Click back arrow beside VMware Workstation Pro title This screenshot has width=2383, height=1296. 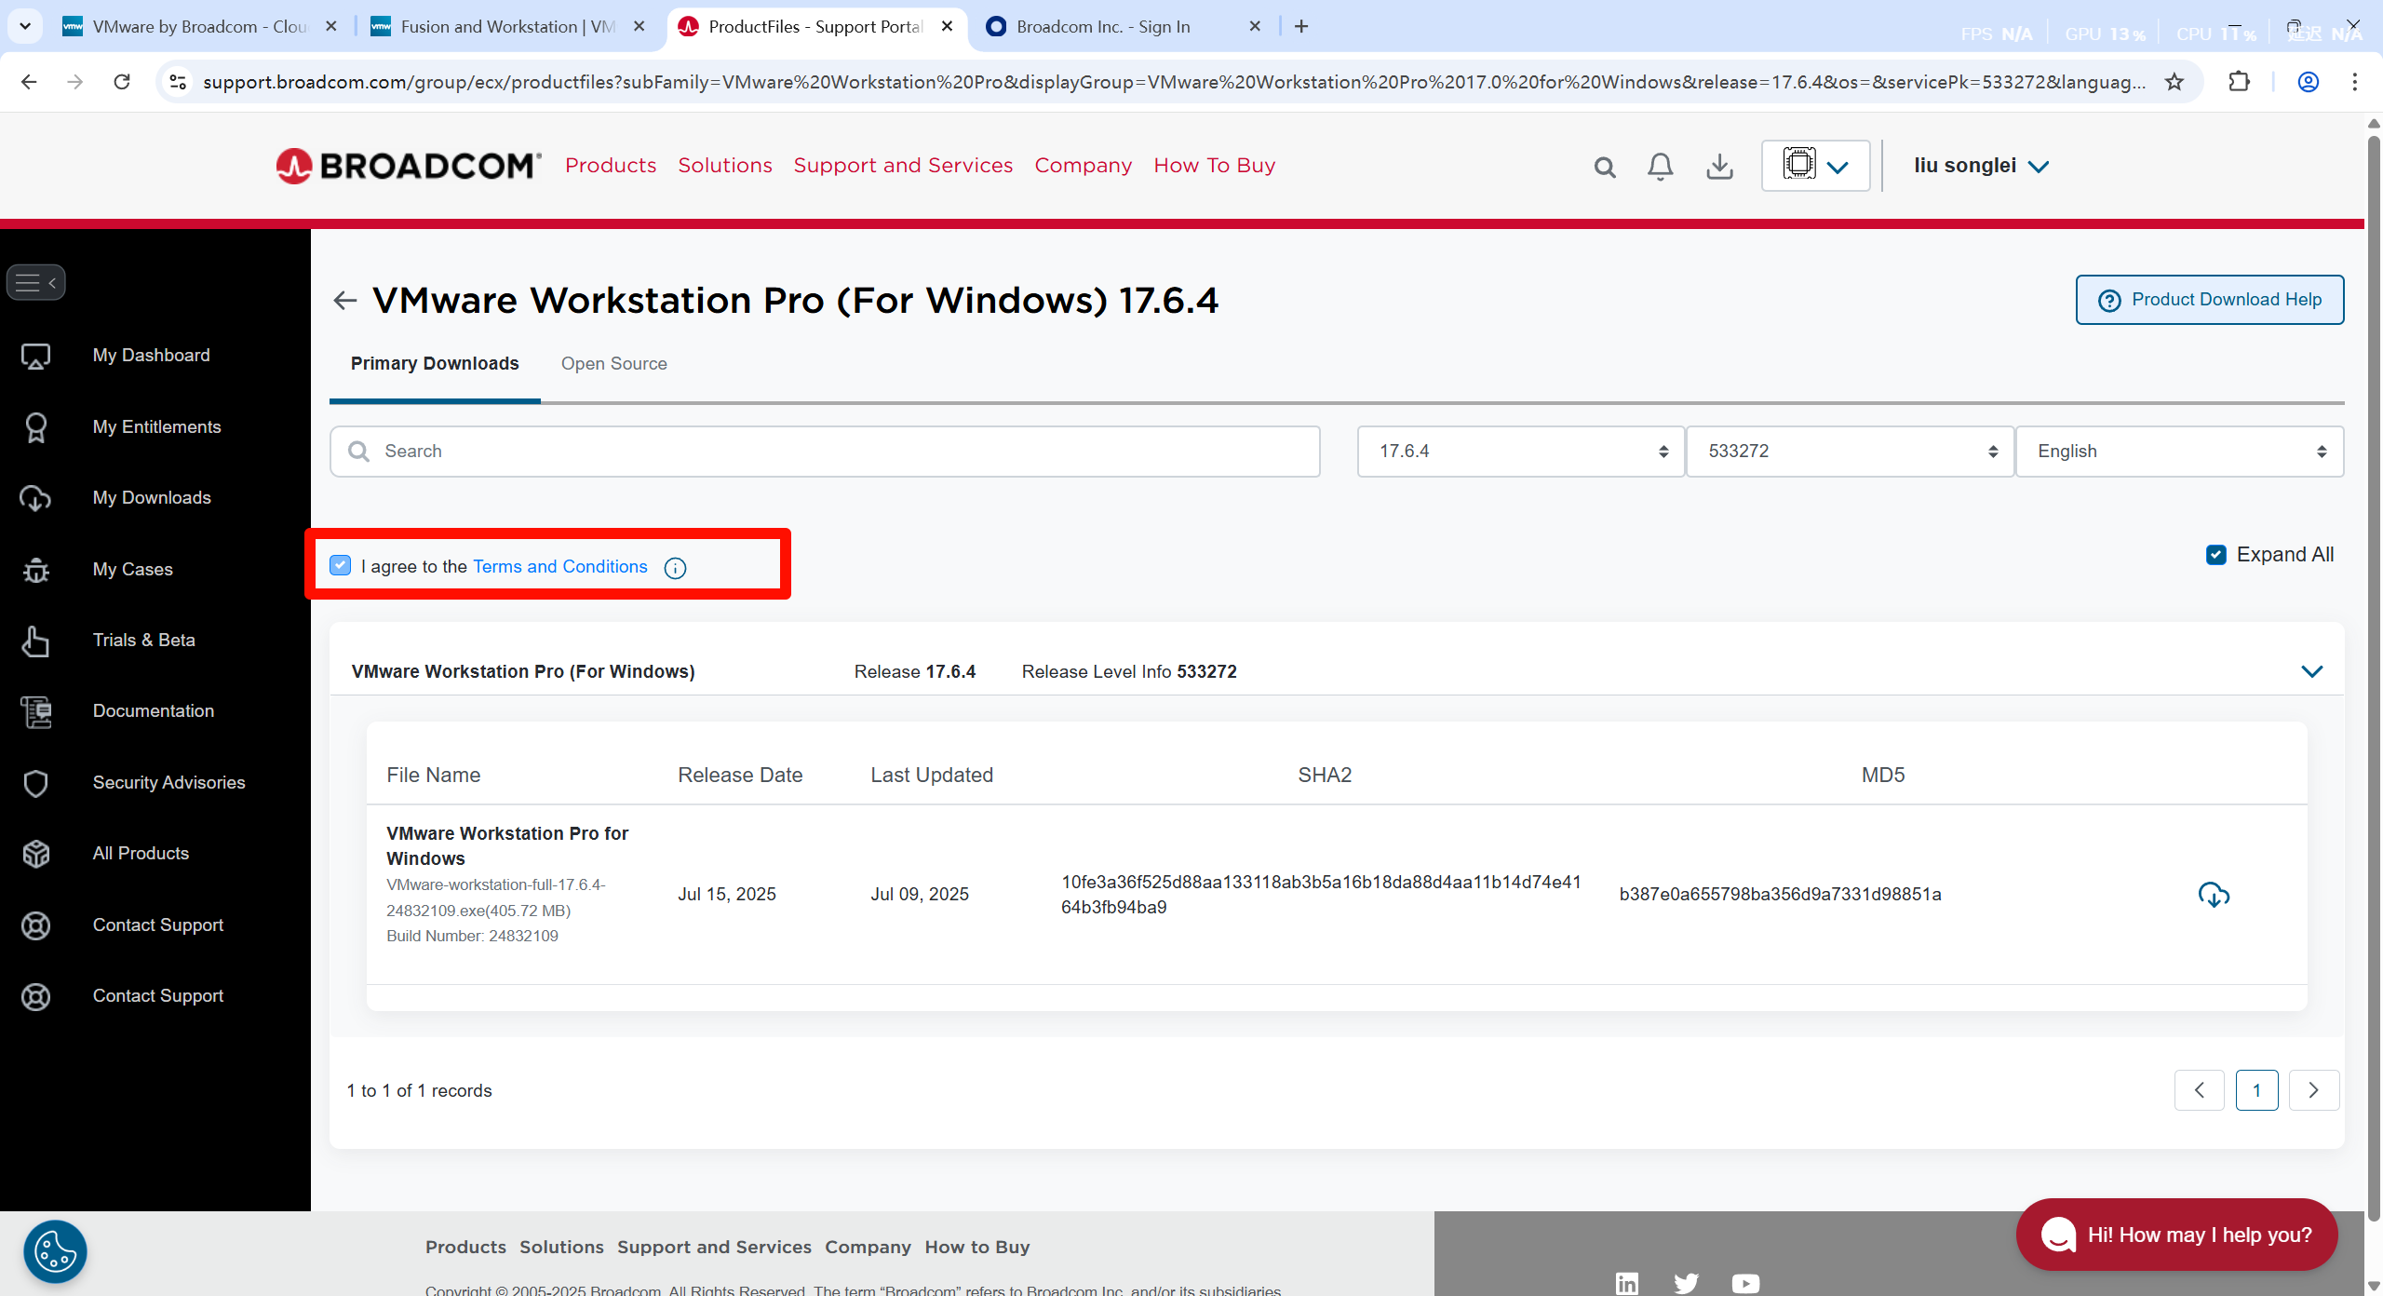coord(345,301)
